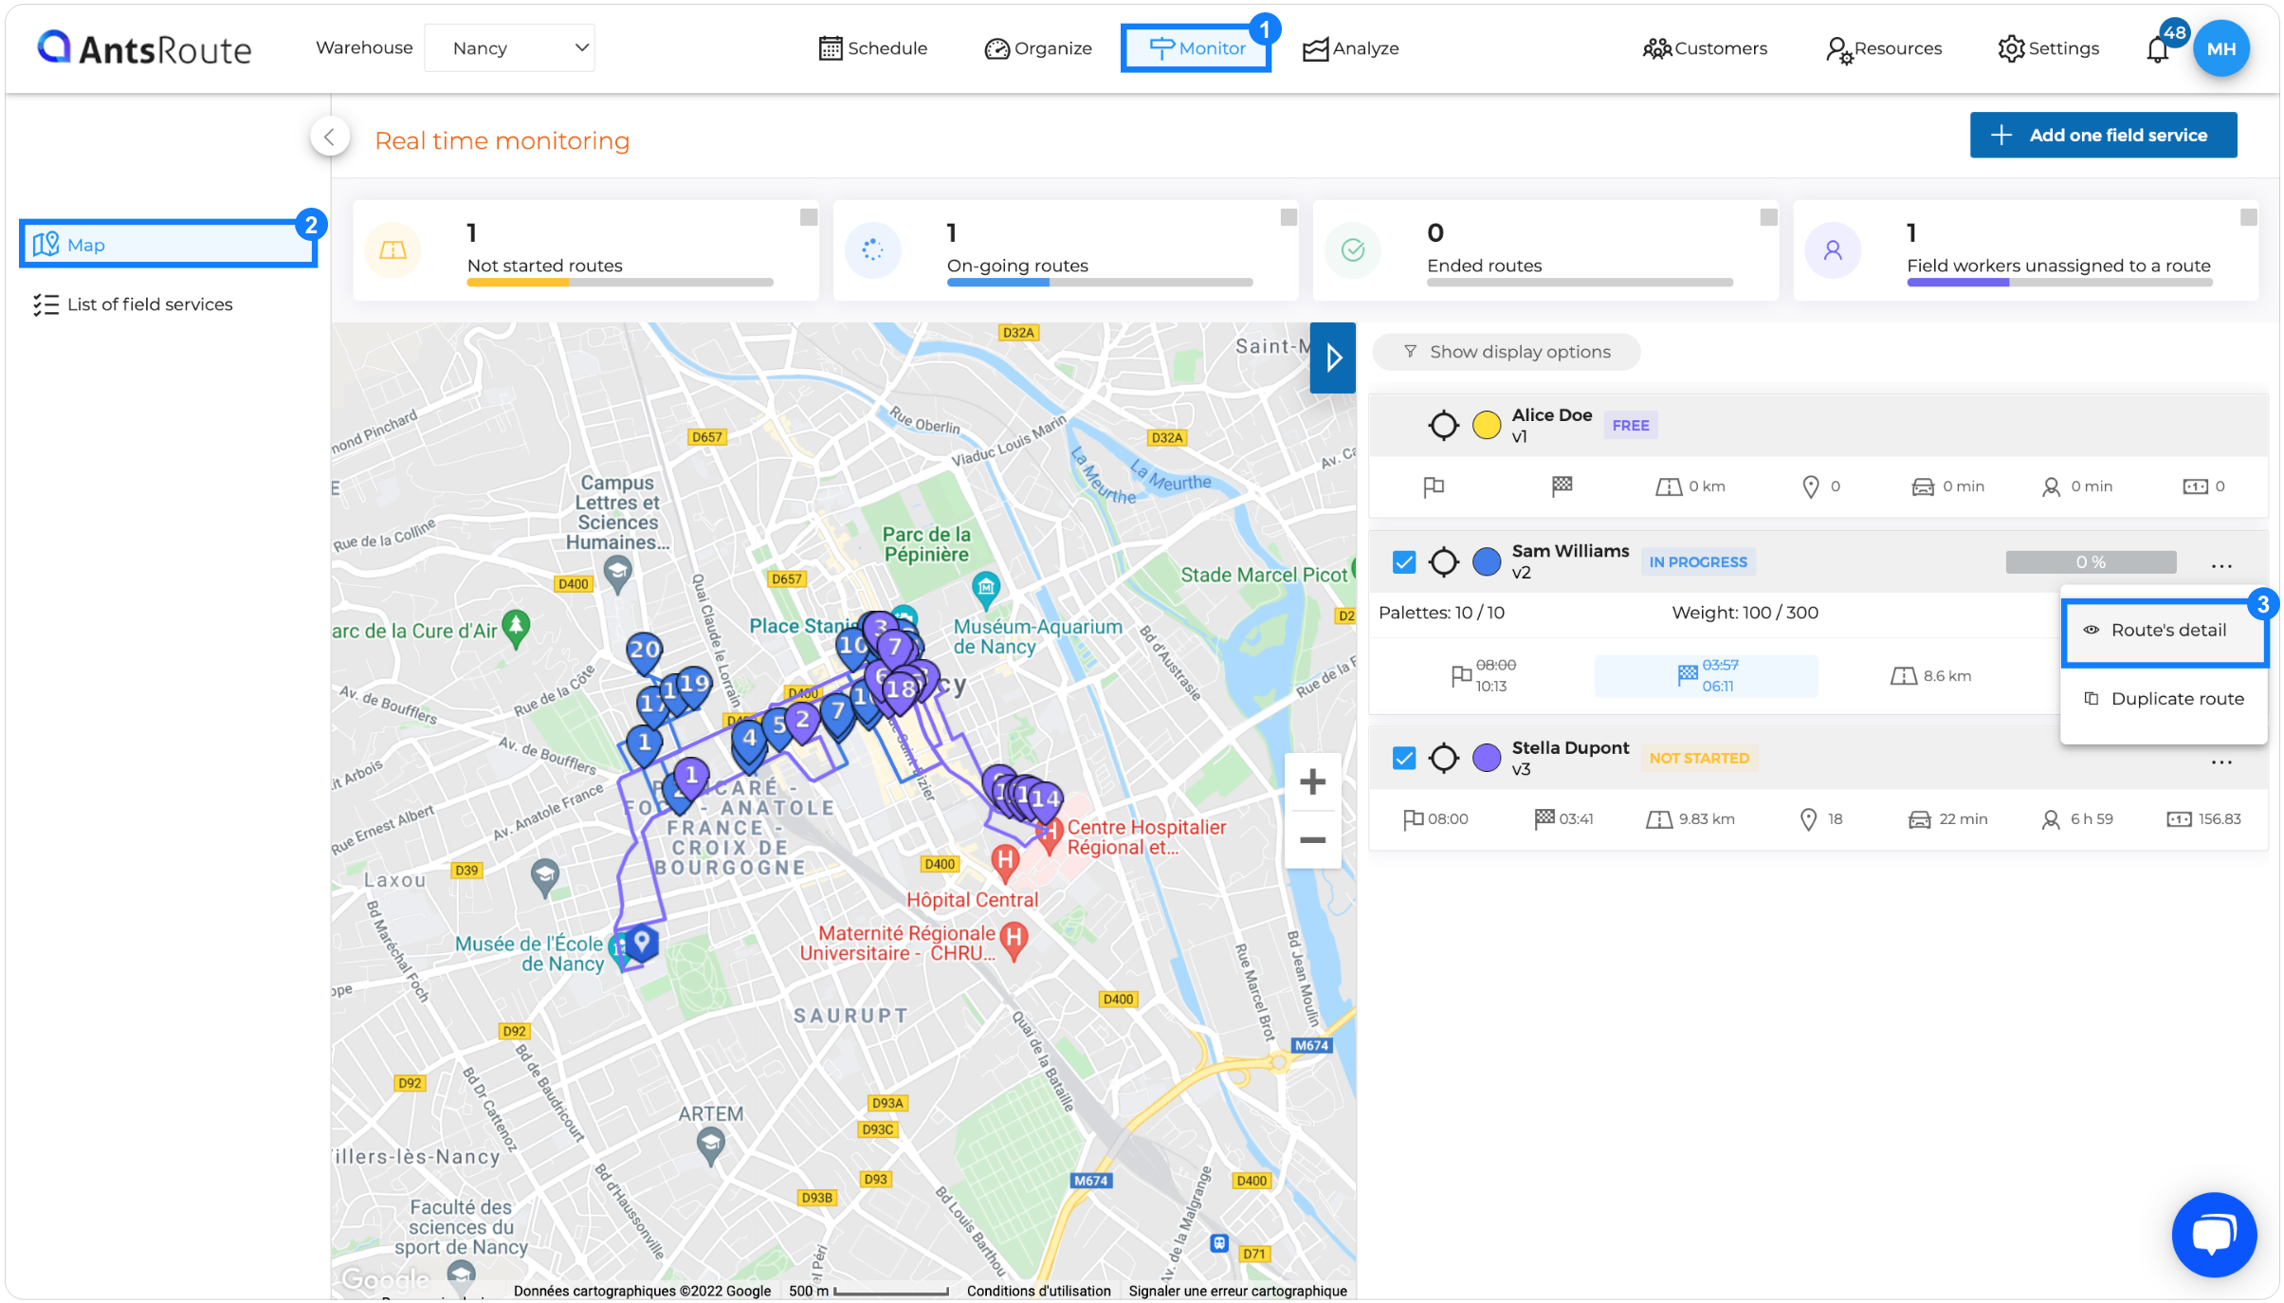Viewport: 2284px width, 1303px height.
Task: Uncheck Sam Williams route checkbox
Action: (x=1404, y=561)
